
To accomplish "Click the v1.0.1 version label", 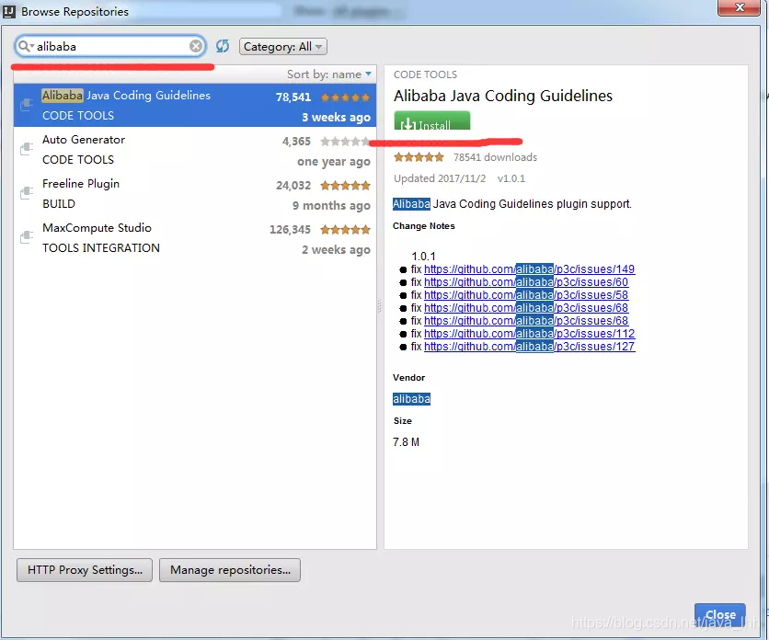I will tap(511, 178).
